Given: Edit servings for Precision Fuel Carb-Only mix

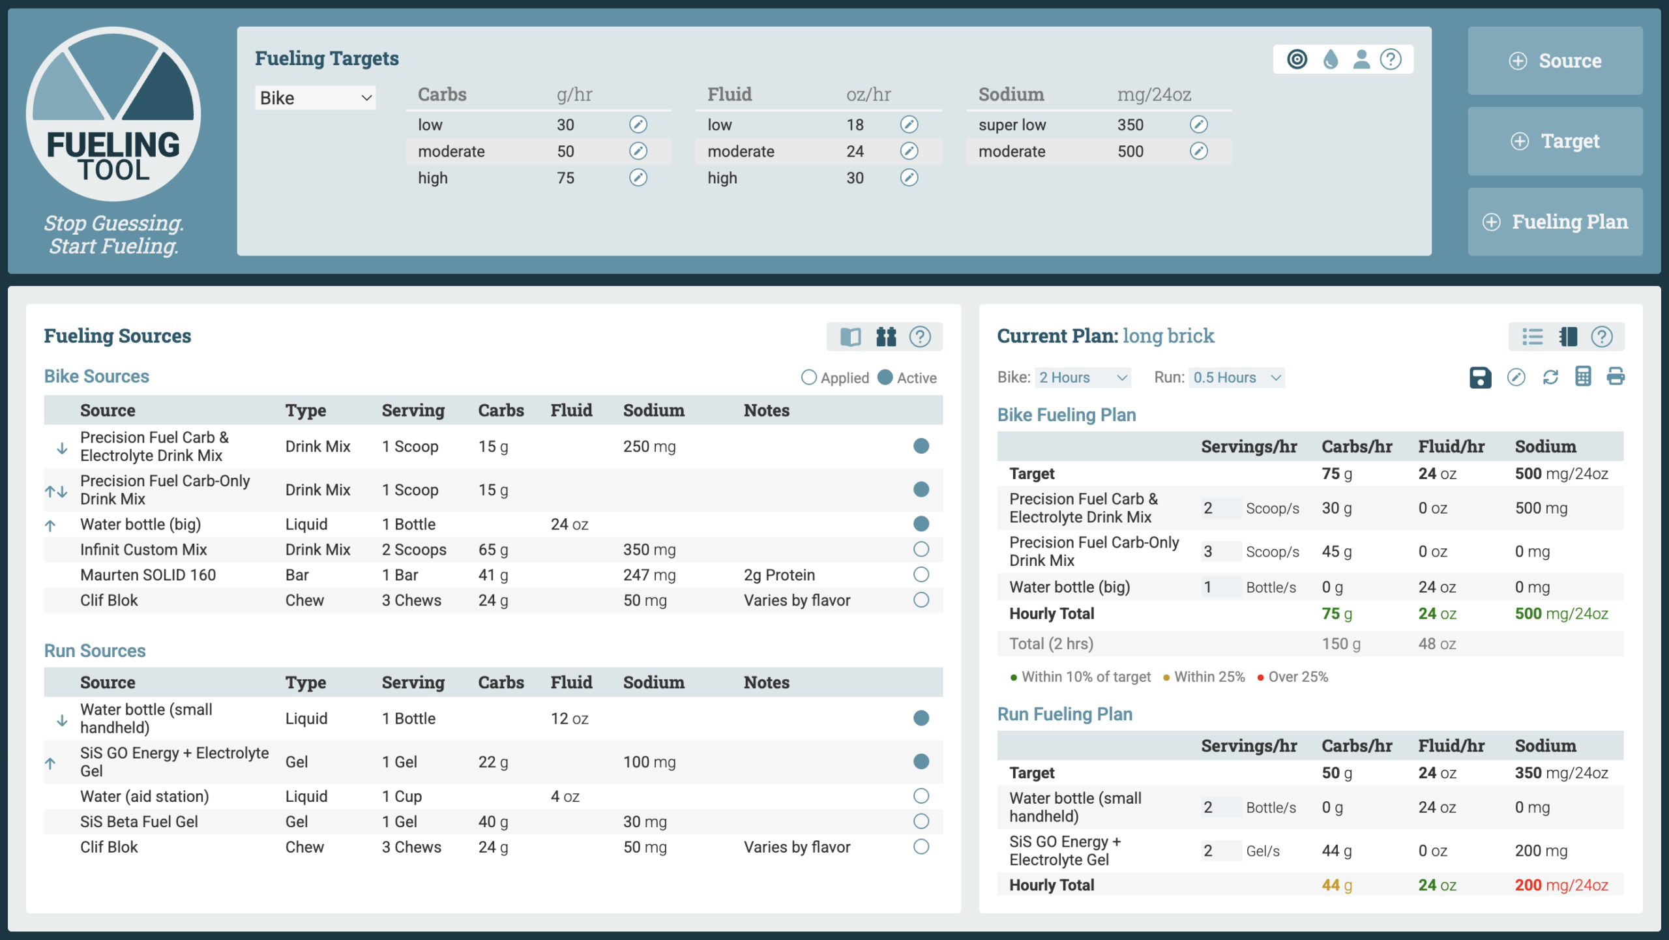Looking at the screenshot, I should pyautogui.click(x=1220, y=552).
